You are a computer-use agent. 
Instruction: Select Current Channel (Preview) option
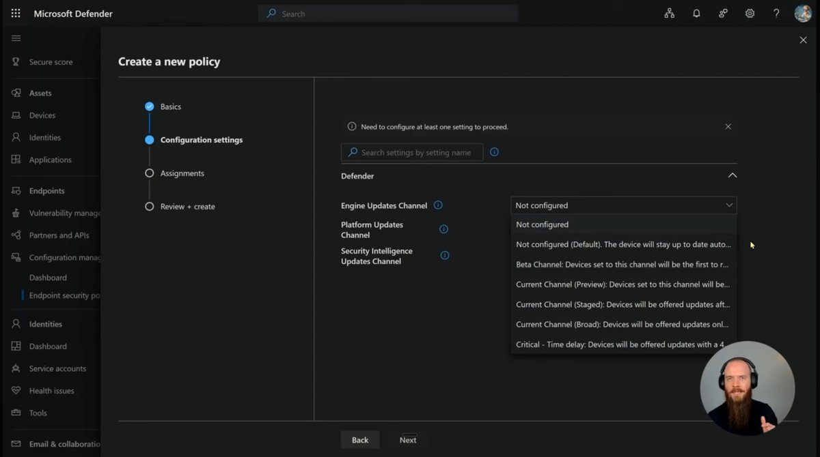(623, 284)
